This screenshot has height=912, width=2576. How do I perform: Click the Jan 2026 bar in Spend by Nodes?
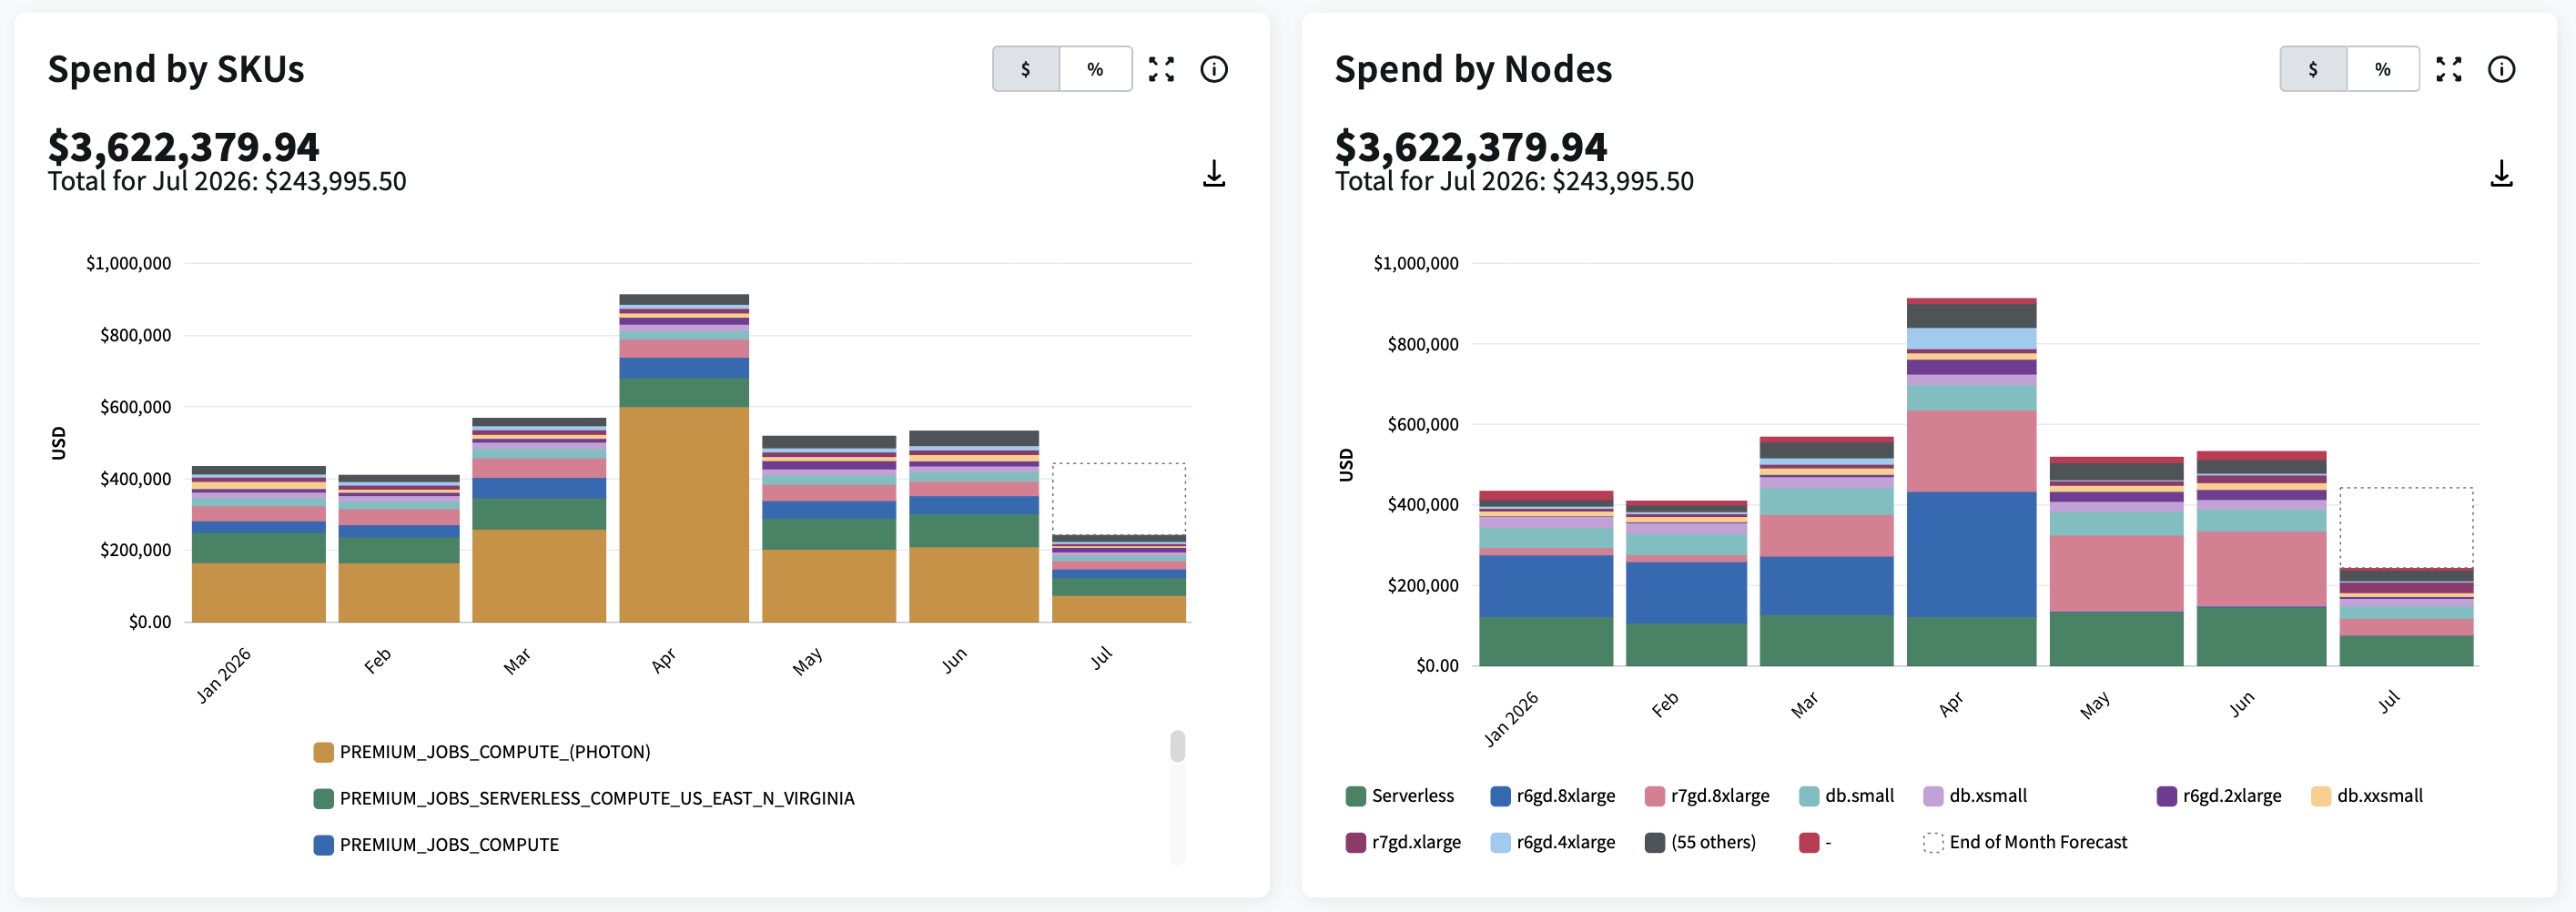[1546, 578]
